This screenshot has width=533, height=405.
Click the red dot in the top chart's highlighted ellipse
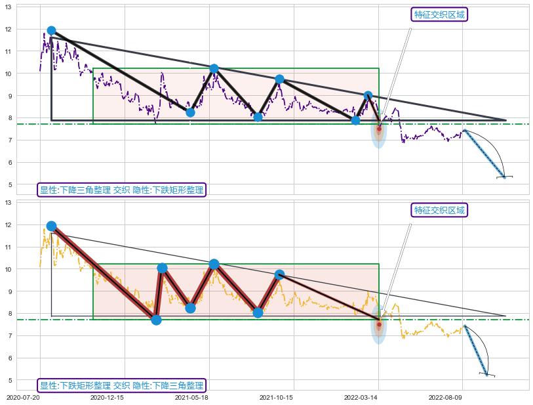[x=378, y=129]
